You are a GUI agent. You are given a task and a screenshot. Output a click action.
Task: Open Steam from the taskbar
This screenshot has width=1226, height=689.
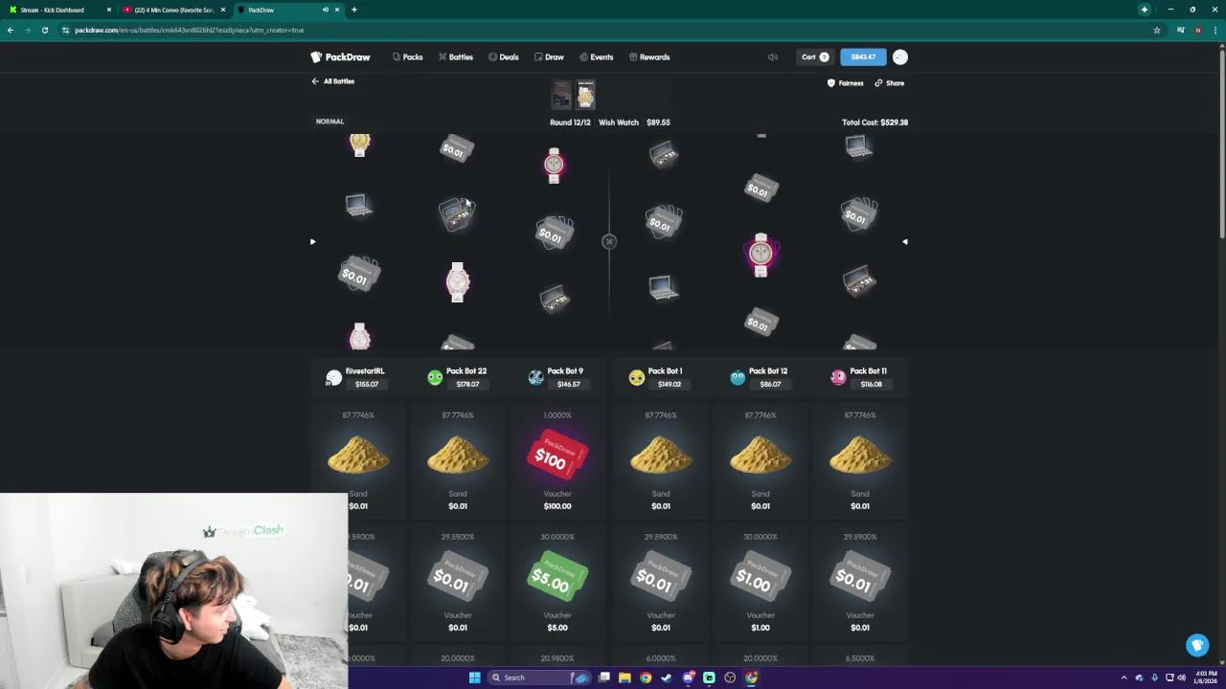click(667, 678)
